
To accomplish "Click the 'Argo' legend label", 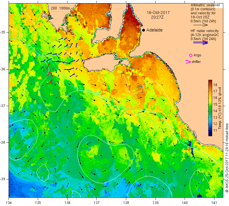I will (197, 55).
